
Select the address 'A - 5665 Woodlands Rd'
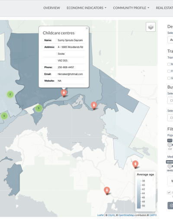[70, 47]
